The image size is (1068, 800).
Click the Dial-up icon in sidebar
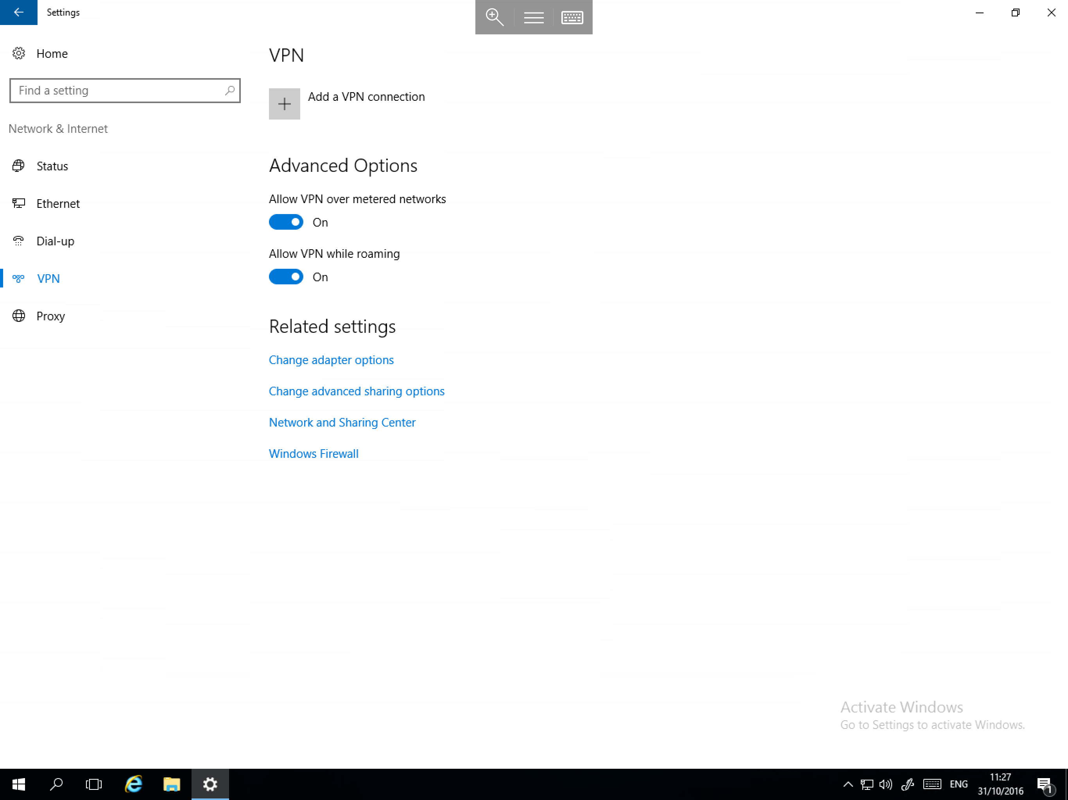click(x=18, y=240)
